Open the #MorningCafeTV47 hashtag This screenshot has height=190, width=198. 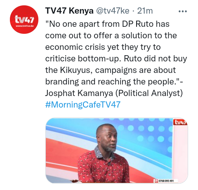click(x=83, y=105)
